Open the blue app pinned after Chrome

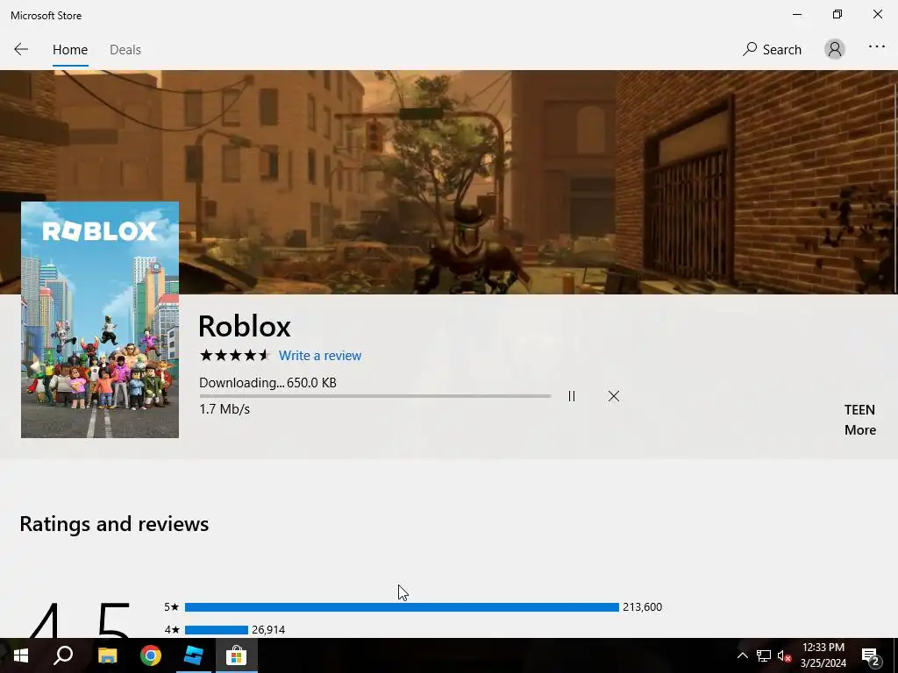(194, 655)
